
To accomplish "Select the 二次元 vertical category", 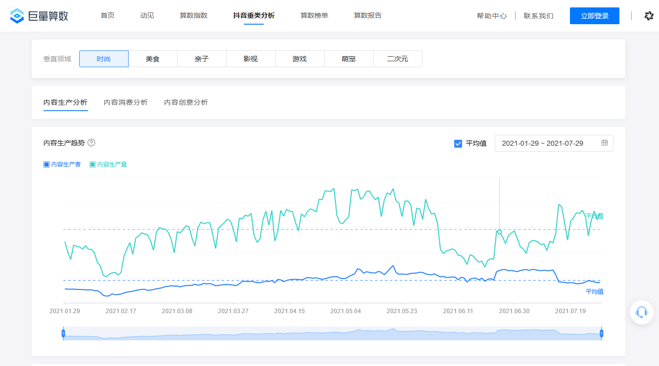I will (398, 59).
